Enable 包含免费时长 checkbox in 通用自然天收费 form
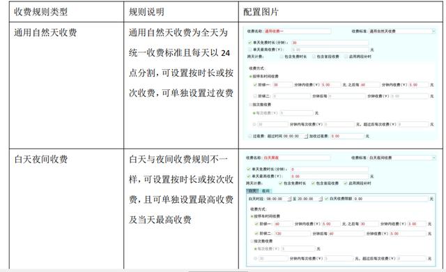446x272 pixels. coord(282,56)
